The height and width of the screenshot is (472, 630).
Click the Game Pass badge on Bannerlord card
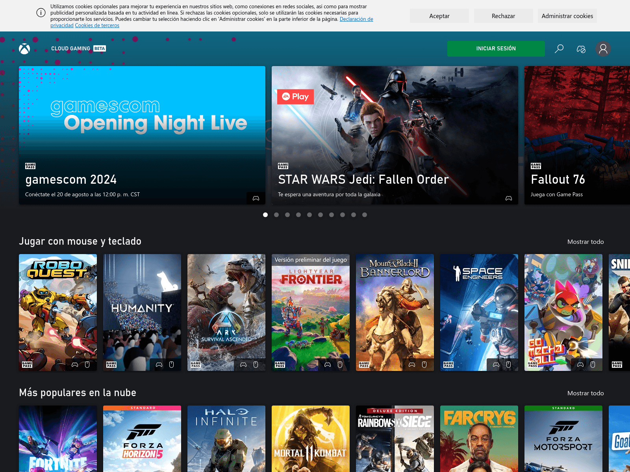[x=364, y=365]
